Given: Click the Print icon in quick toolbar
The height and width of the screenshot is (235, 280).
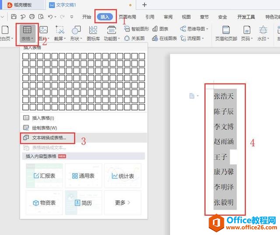Looking at the screenshot, I should [x=32, y=17].
